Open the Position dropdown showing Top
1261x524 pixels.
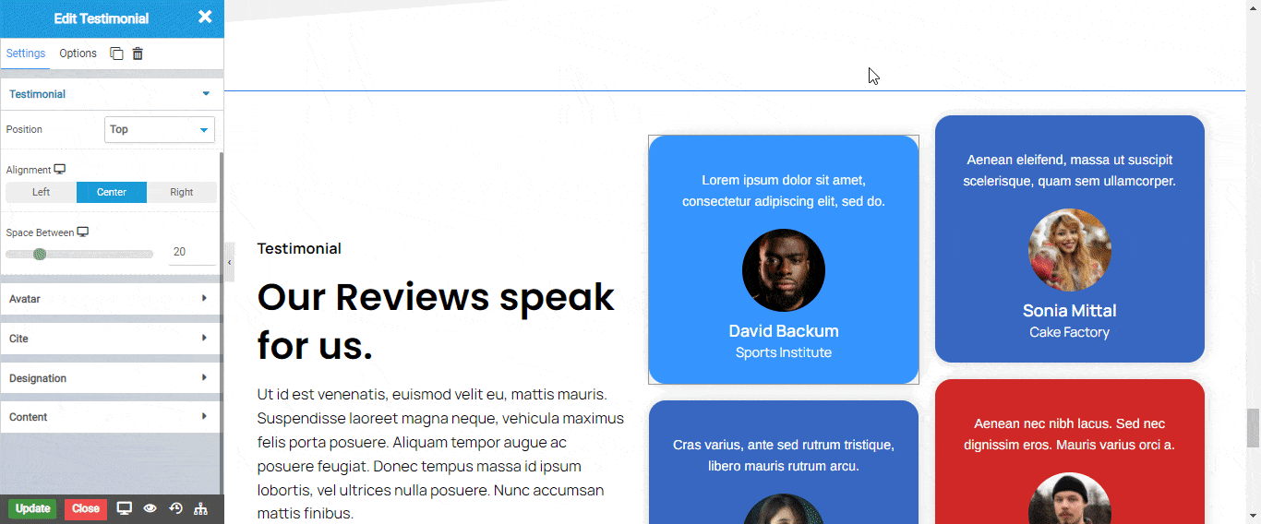(160, 130)
